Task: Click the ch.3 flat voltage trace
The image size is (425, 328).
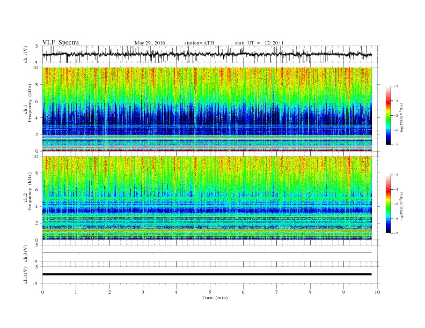Action: click(x=207, y=253)
